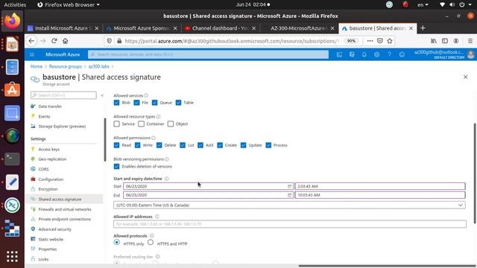Open calendar picker for Start date
This screenshot has width=477, height=268.
(289, 186)
